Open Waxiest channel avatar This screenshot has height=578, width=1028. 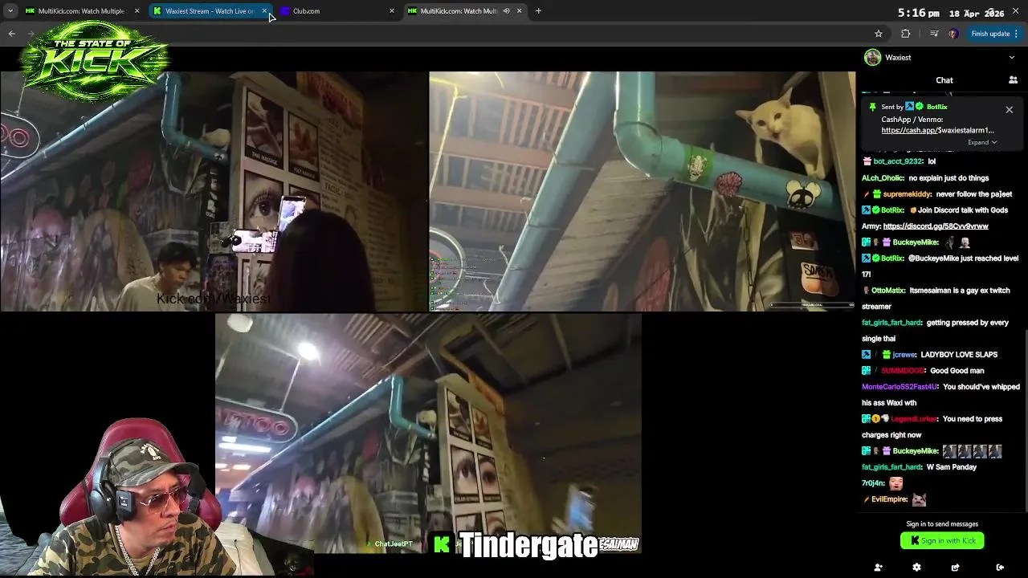pos(872,58)
